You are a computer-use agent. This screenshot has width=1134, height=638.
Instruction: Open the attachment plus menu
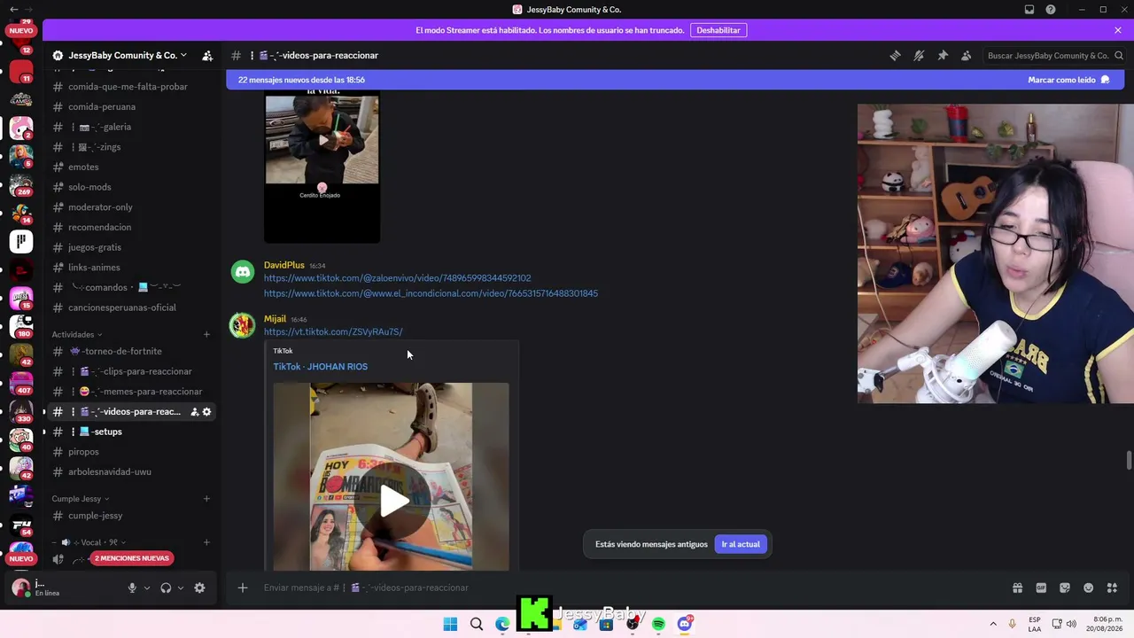coord(243,587)
